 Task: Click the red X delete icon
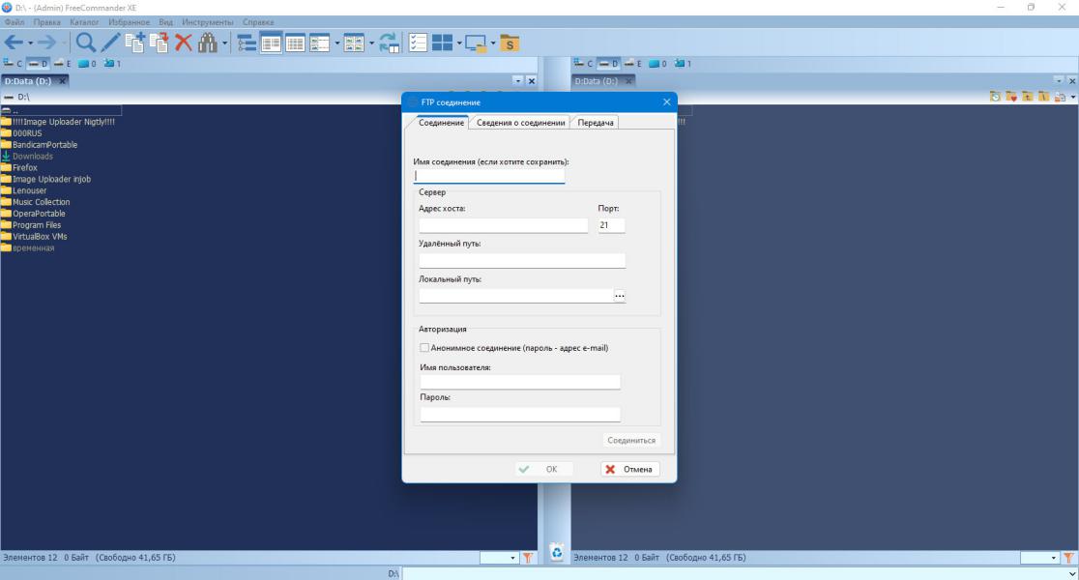183,43
